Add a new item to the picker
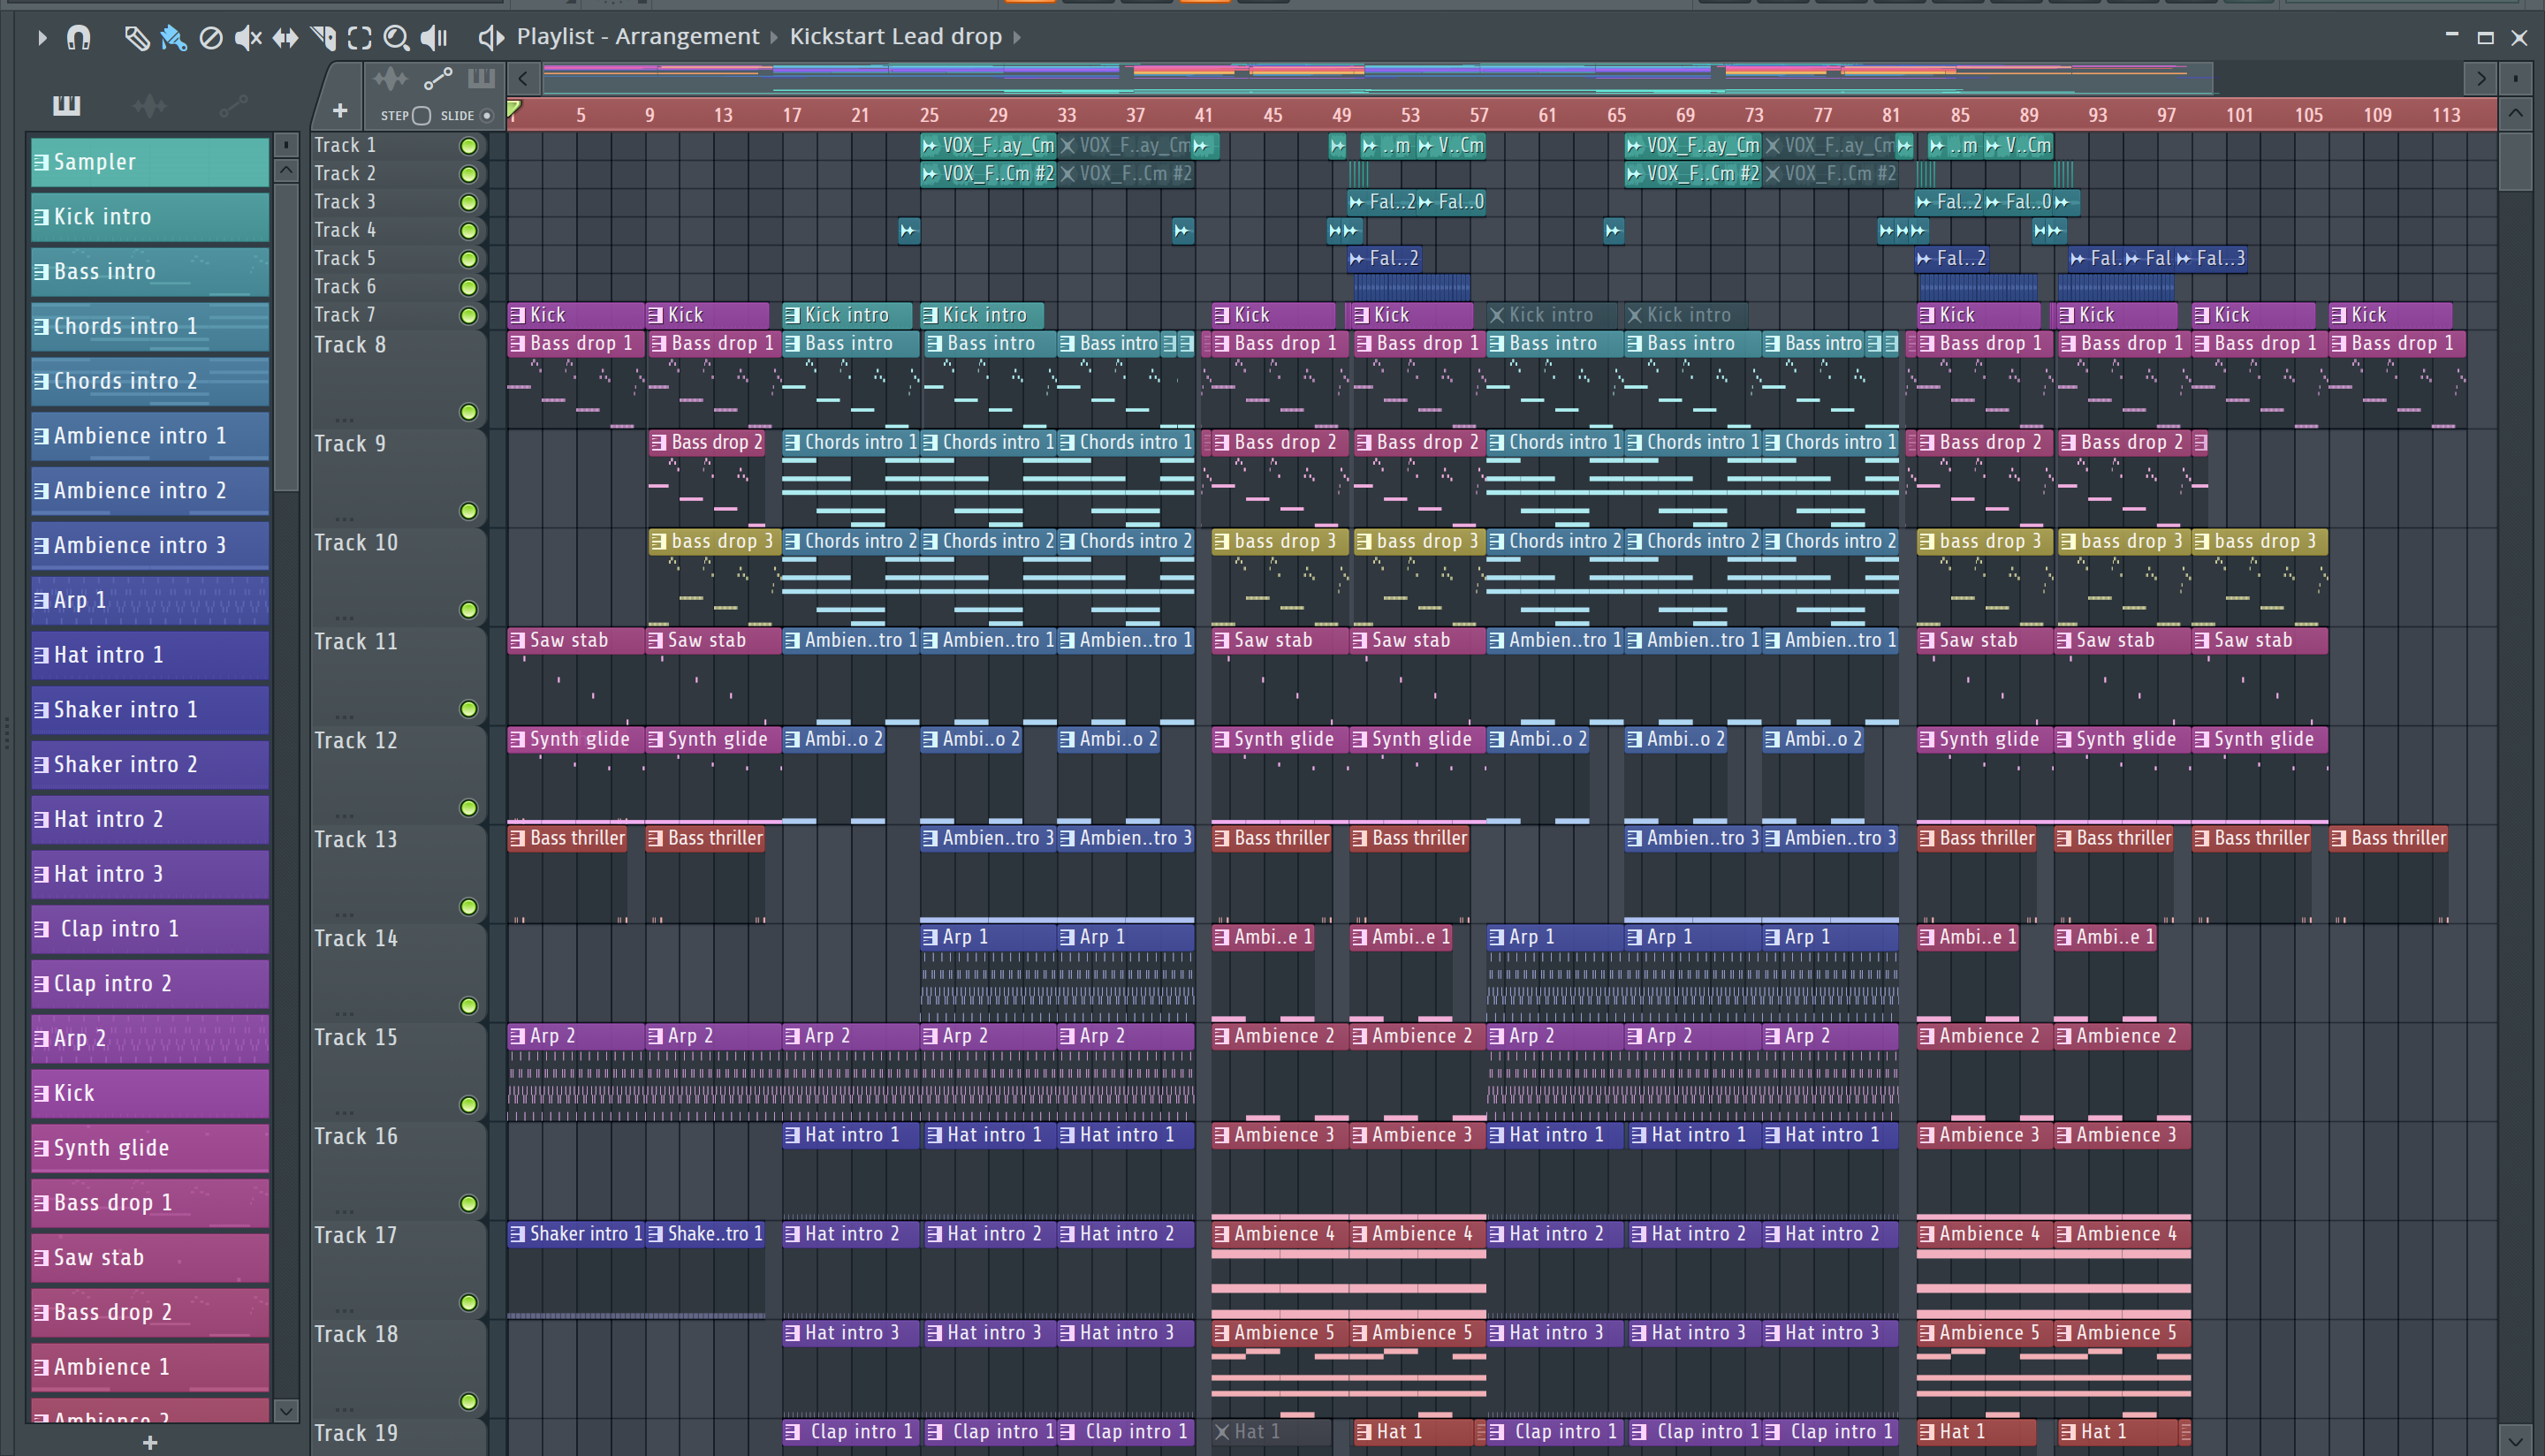The height and width of the screenshot is (1456, 2545). [150, 1442]
